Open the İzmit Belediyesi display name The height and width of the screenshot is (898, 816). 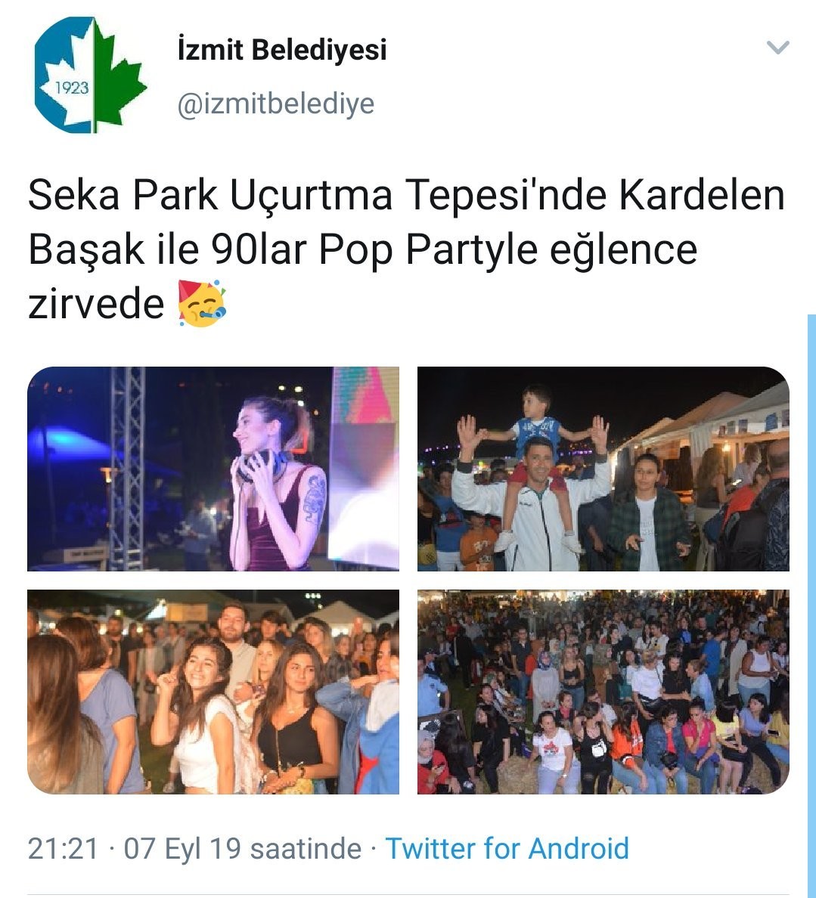(x=282, y=49)
